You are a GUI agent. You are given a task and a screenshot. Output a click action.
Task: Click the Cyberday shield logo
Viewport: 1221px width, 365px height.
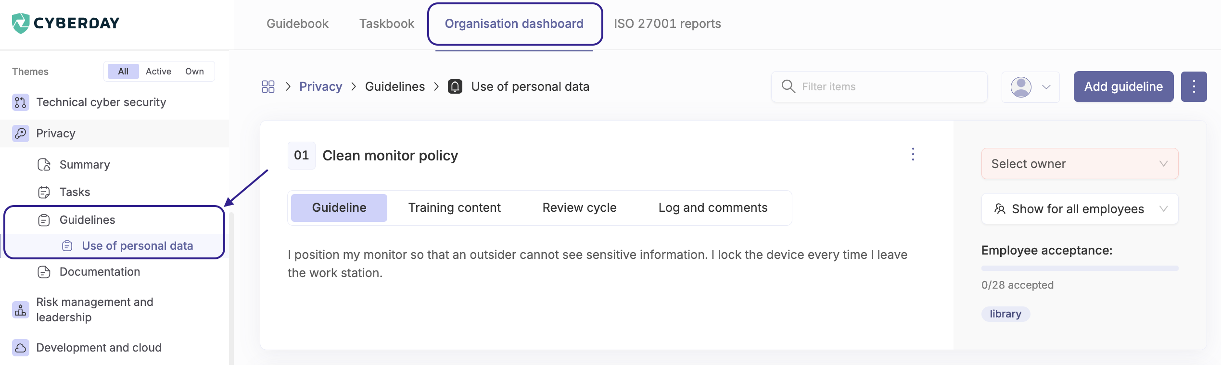(20, 23)
